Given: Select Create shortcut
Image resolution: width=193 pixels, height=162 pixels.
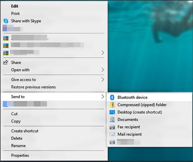Looking at the screenshot, I should coord(54,131).
